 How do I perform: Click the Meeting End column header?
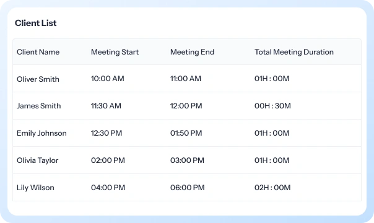(192, 52)
